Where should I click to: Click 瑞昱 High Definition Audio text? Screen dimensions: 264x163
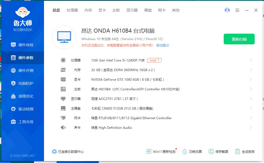coord(111,127)
